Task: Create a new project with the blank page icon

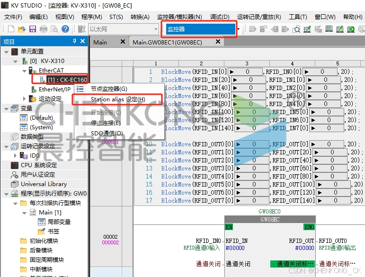Action: [11, 29]
